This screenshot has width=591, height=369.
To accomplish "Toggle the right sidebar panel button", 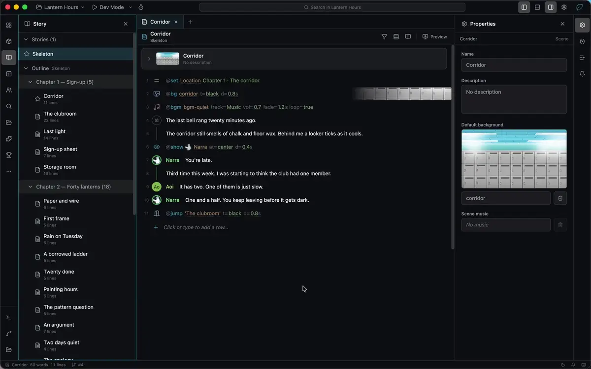I will point(551,7).
